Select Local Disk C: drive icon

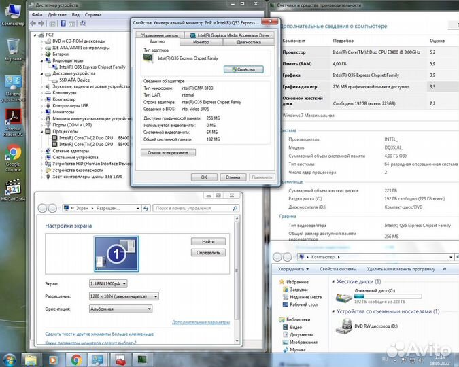[x=343, y=298]
